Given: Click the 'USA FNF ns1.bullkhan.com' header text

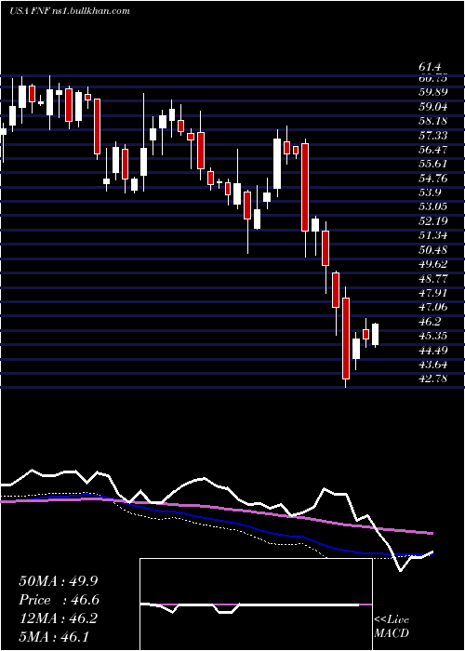Looking at the screenshot, I should (x=70, y=11).
